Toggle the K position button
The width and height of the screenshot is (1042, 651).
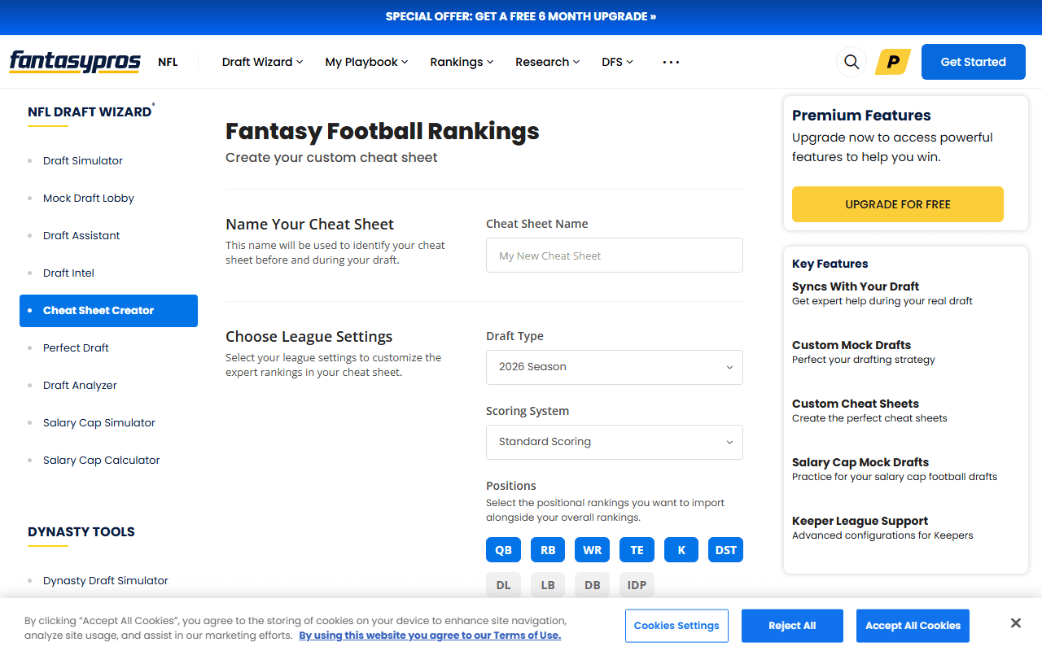pyautogui.click(x=681, y=550)
